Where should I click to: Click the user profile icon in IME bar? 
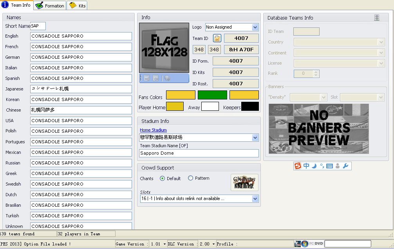[x=338, y=166]
